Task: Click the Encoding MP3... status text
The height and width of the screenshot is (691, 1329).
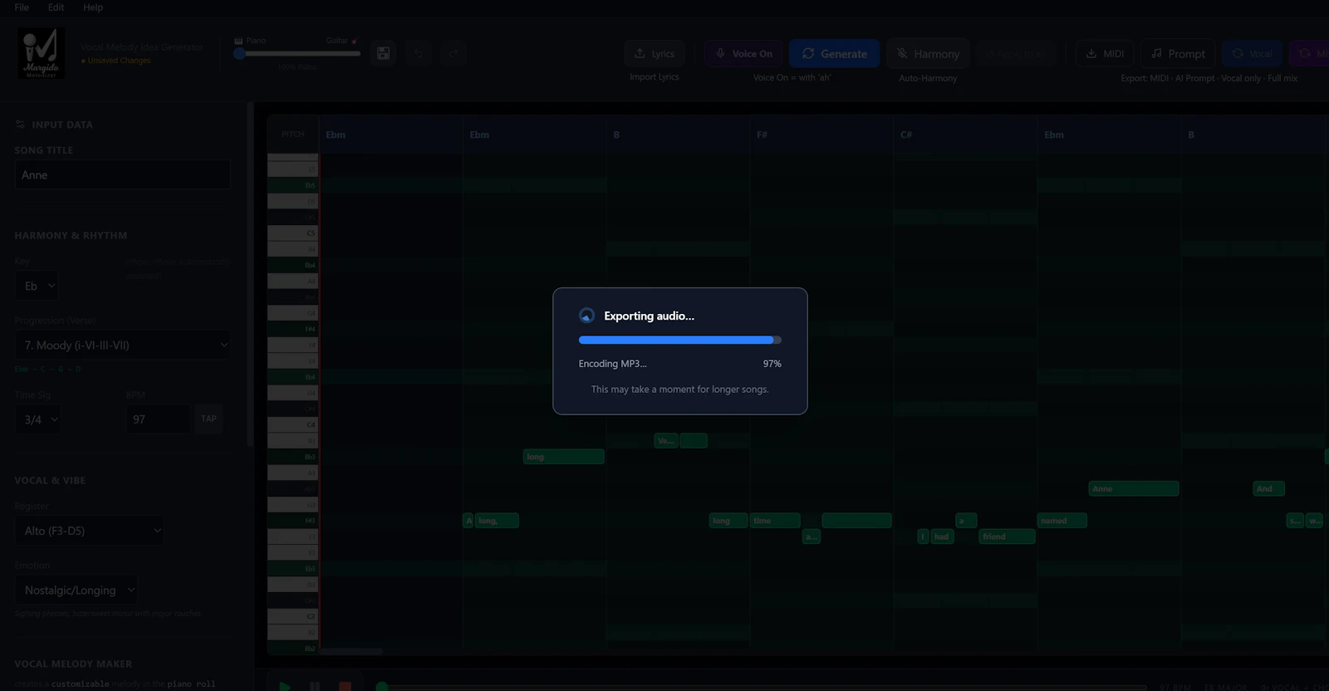Action: (612, 364)
